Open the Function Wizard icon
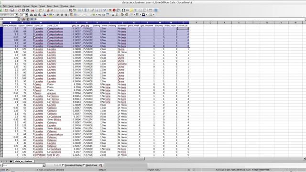306x172 pixels. tap(23, 19)
